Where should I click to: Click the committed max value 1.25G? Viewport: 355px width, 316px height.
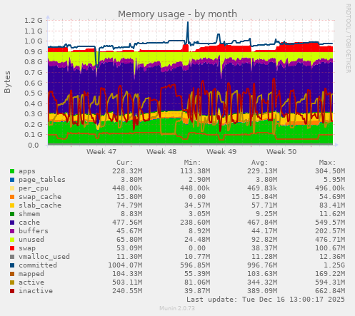point(334,265)
